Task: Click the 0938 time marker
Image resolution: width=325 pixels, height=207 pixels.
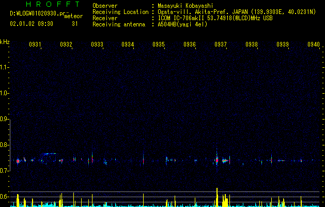Action: [x=252, y=45]
